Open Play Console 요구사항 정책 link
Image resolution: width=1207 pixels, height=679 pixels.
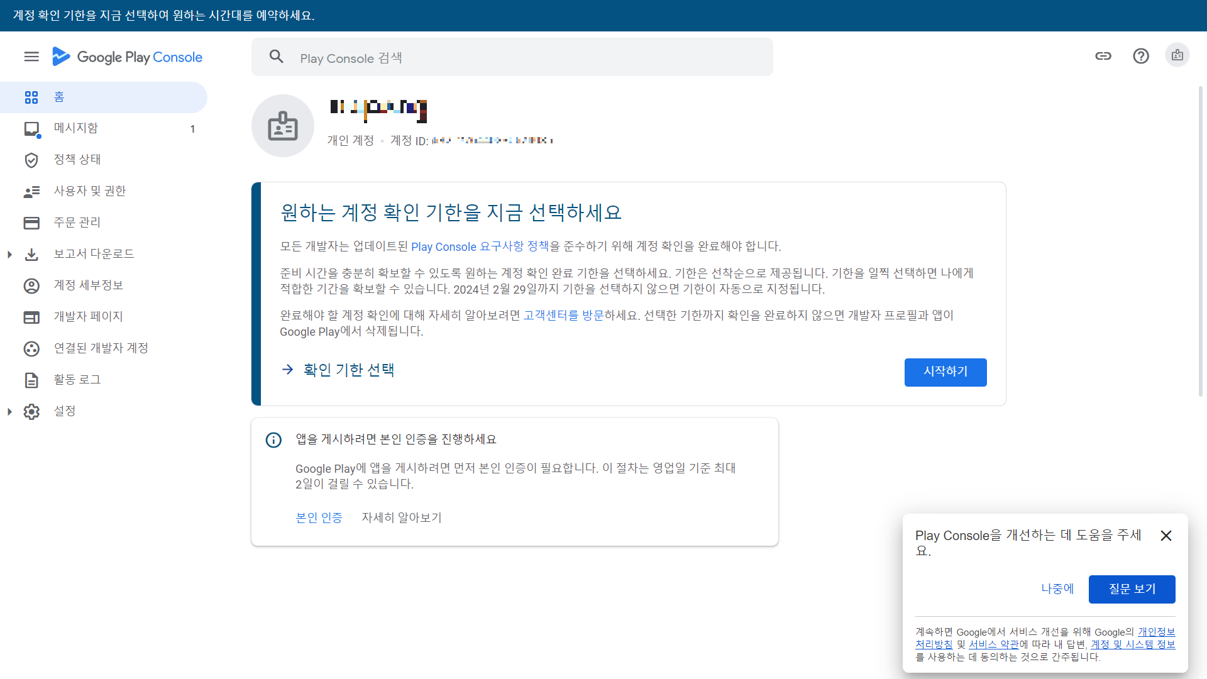480,246
